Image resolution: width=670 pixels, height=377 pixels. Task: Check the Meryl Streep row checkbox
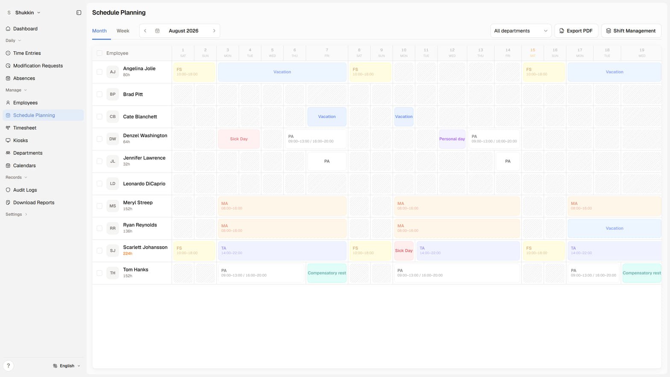(x=100, y=206)
